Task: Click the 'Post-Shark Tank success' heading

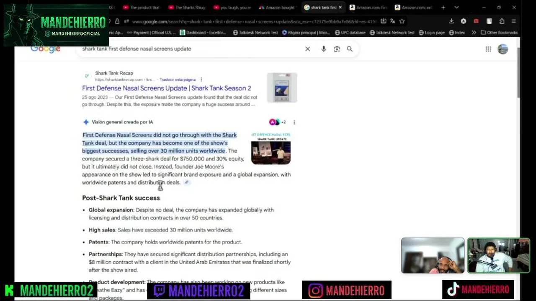Action: point(121,198)
